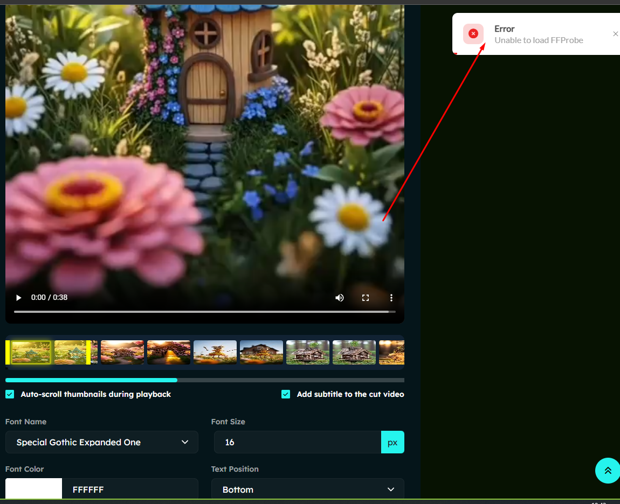Open video player more options menu
Image resolution: width=620 pixels, height=504 pixels.
[x=391, y=298]
